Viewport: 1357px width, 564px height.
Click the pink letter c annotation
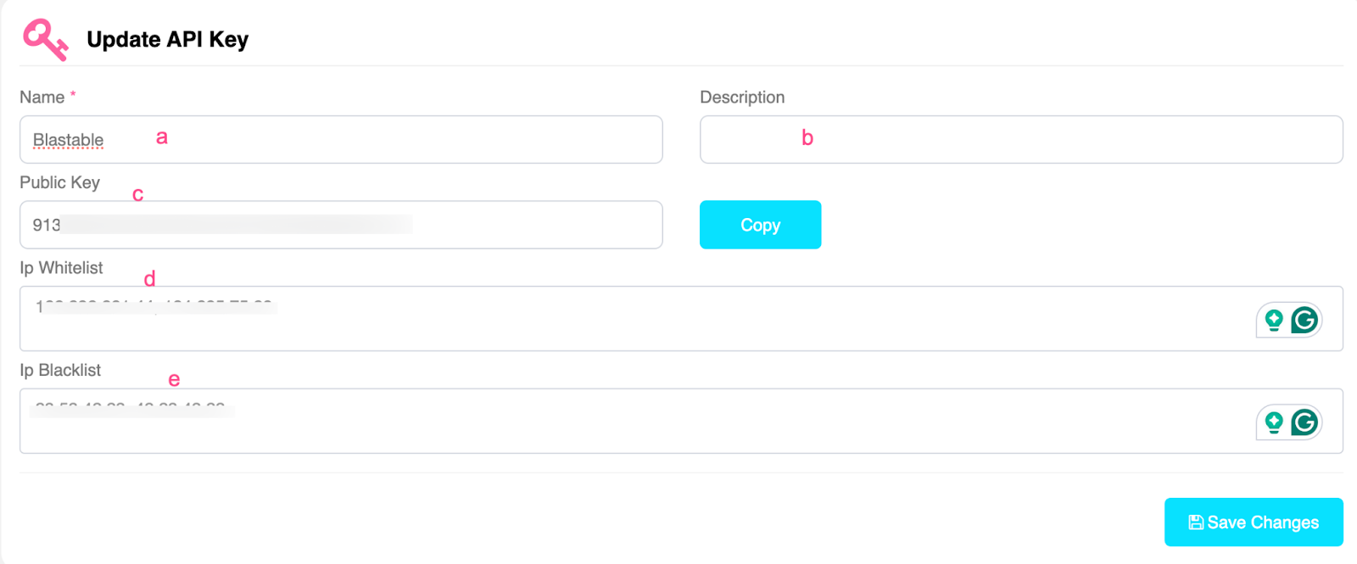(137, 195)
